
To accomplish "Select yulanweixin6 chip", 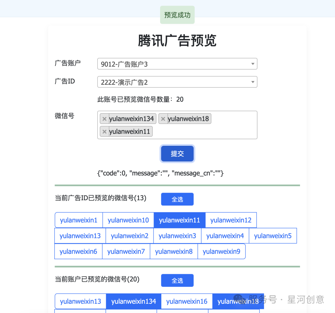I will click(x=78, y=251).
